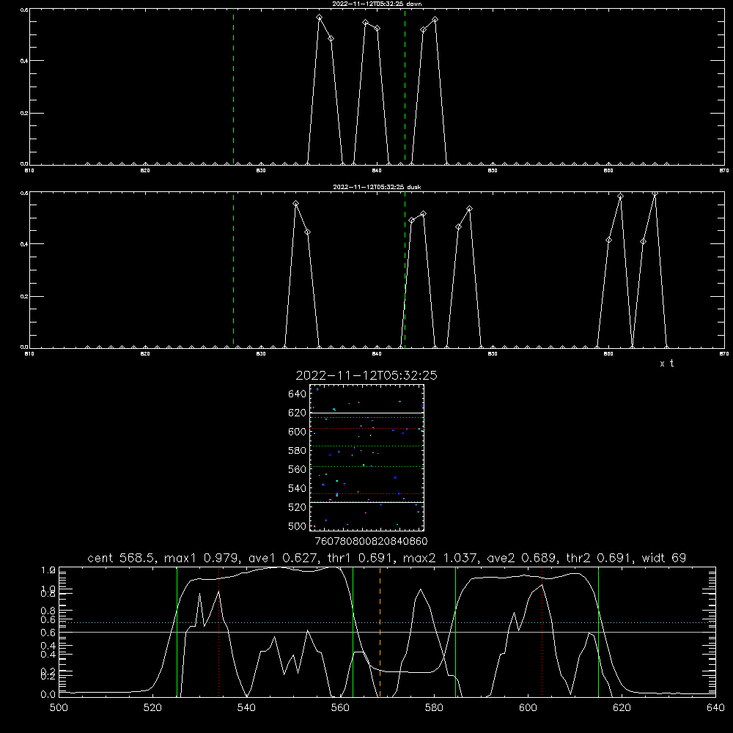Click the dusk plot title text

point(377,187)
